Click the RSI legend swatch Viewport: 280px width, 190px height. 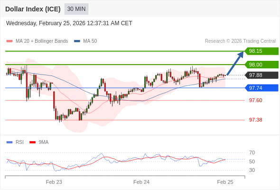(9, 142)
